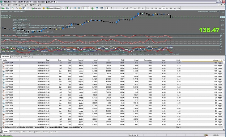Open the Mailbox terminal tab
This screenshot has width=226, height=137.
[x=38, y=132]
